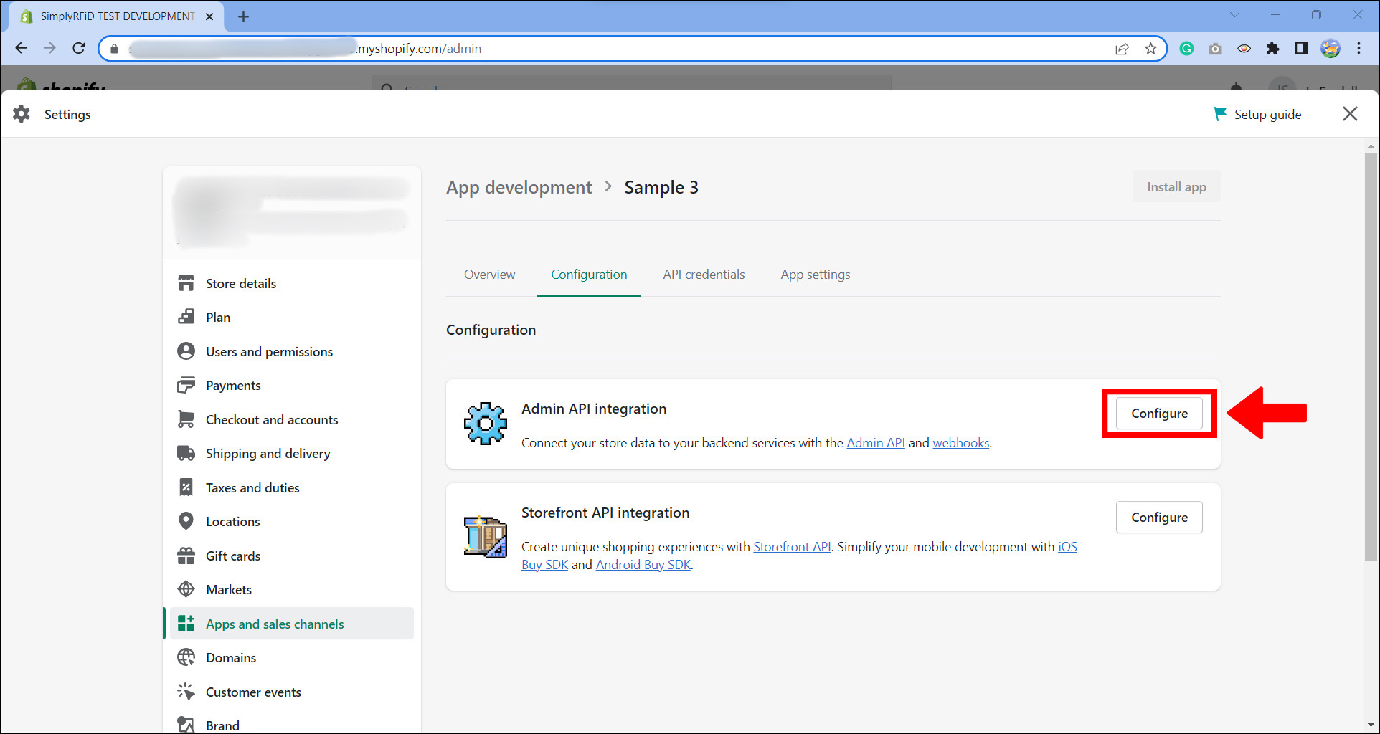Click the Apps and sales channels grid icon
Image resolution: width=1380 pixels, height=734 pixels.
tap(186, 624)
